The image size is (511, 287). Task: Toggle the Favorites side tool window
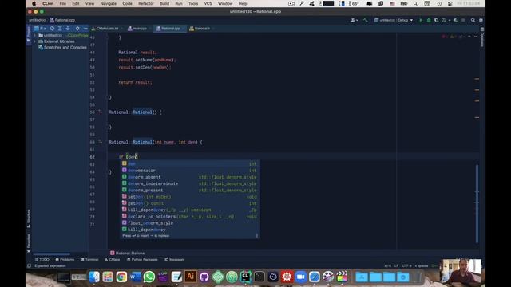29,243
